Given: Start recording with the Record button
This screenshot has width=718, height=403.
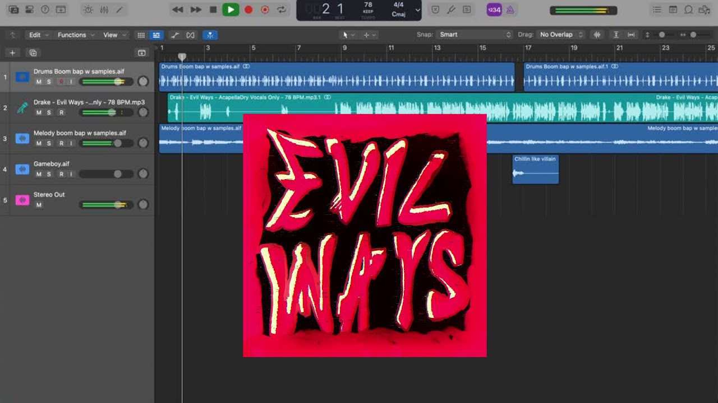Looking at the screenshot, I should (248, 10).
